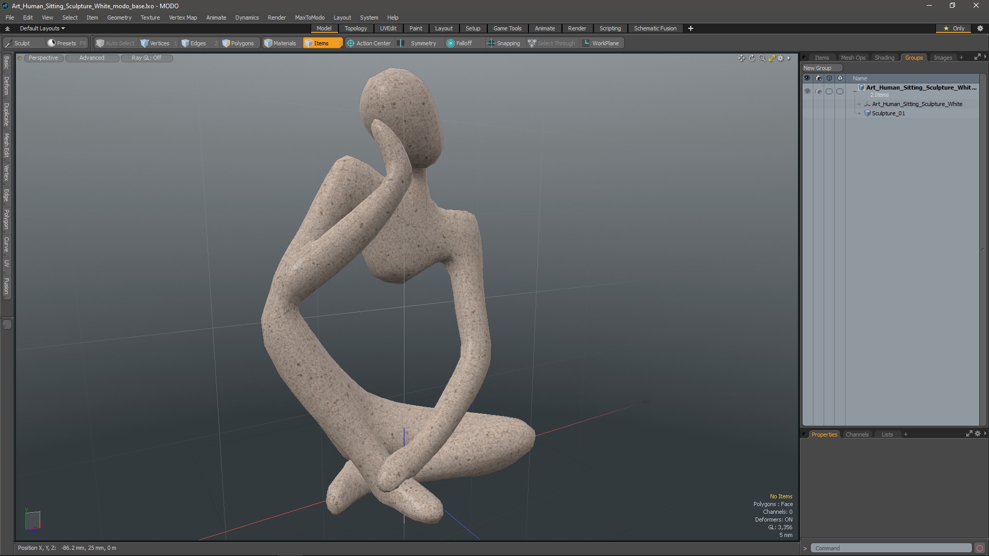Open Action Center options
The height and width of the screenshot is (556, 989).
point(369,43)
